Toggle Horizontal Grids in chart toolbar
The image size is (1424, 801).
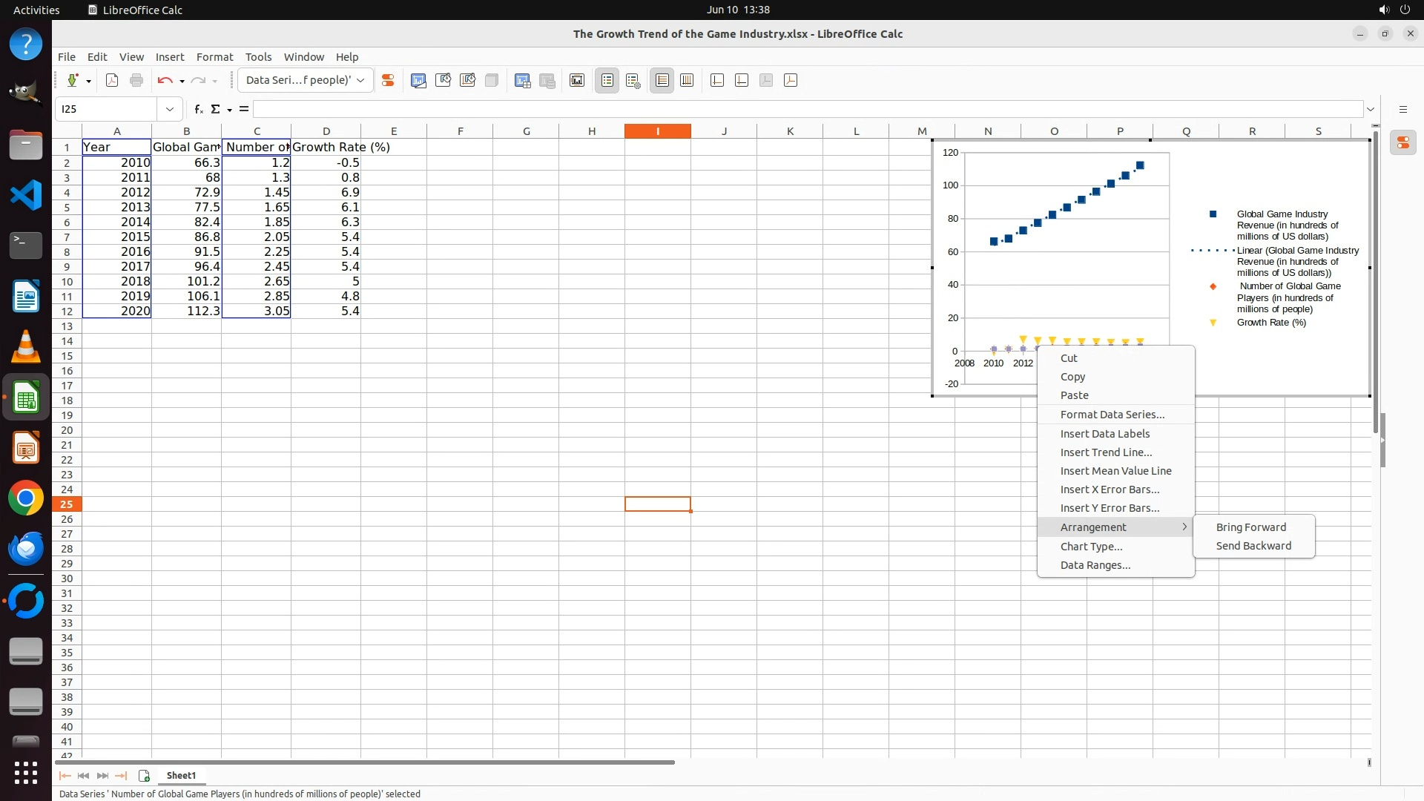(x=662, y=80)
